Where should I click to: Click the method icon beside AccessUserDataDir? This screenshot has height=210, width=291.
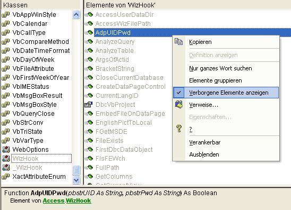[89, 14]
